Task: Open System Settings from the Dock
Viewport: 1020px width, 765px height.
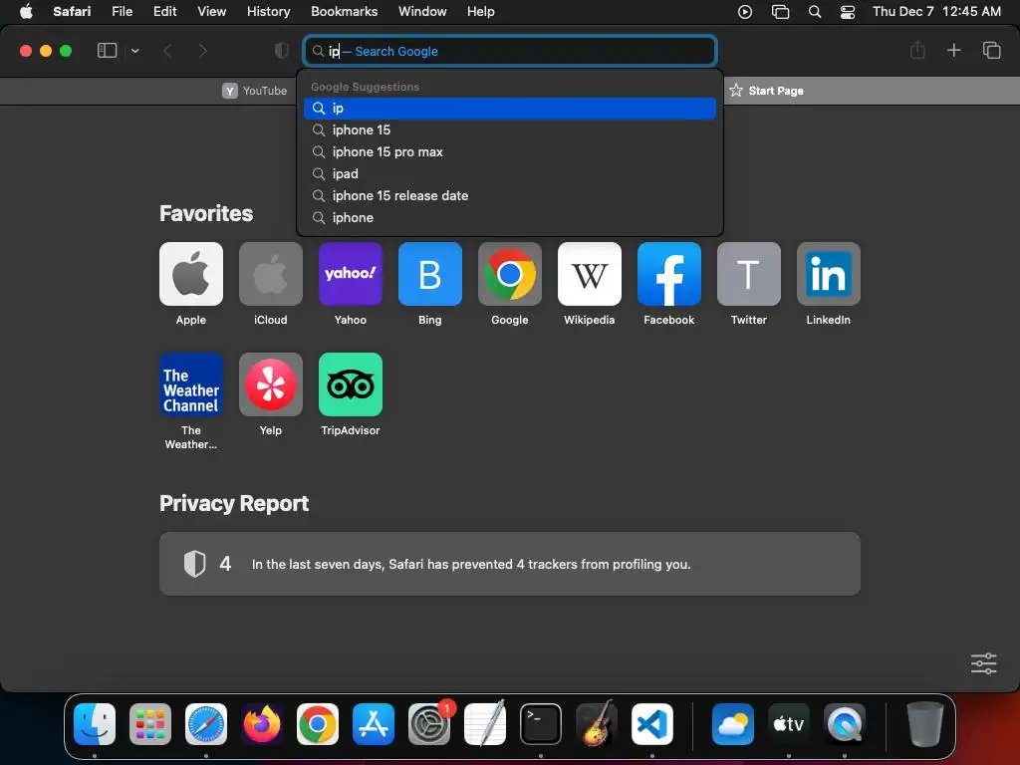Action: coord(429,724)
